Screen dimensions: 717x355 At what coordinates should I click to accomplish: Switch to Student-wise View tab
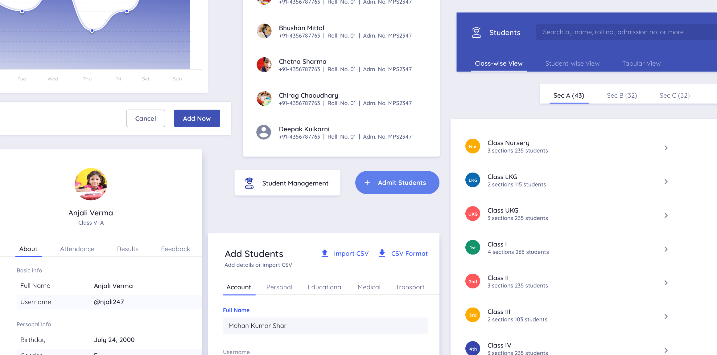coord(572,63)
